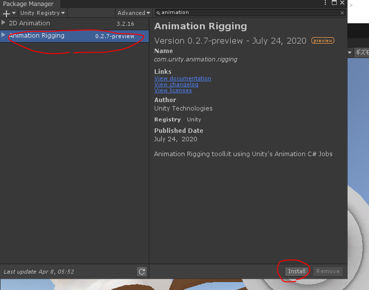Image resolution: width=369 pixels, height=290 pixels.
Task: Click into the package search field
Action: 248,12
